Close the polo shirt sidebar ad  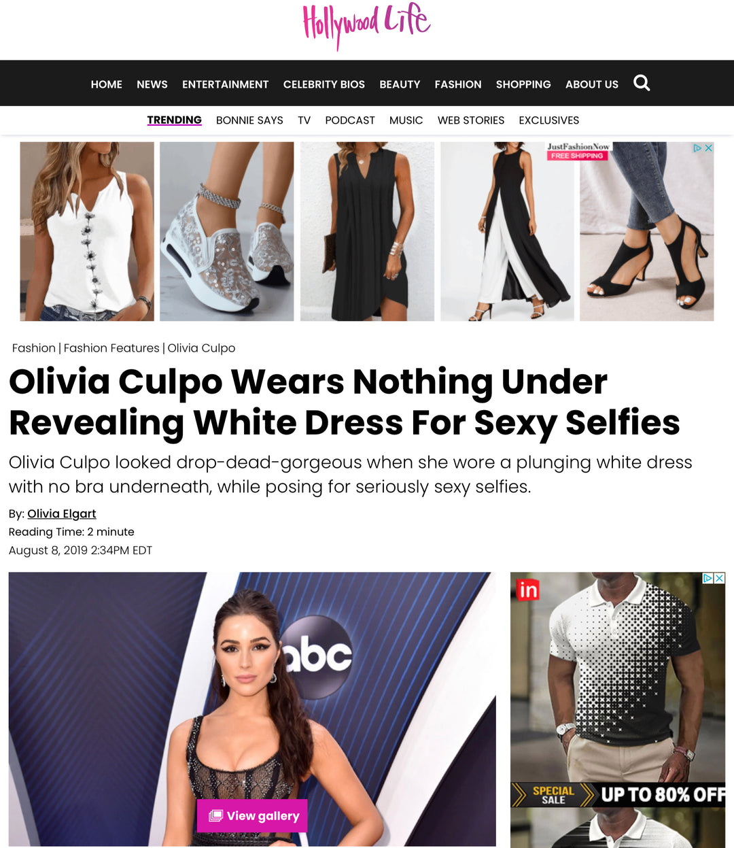720,578
